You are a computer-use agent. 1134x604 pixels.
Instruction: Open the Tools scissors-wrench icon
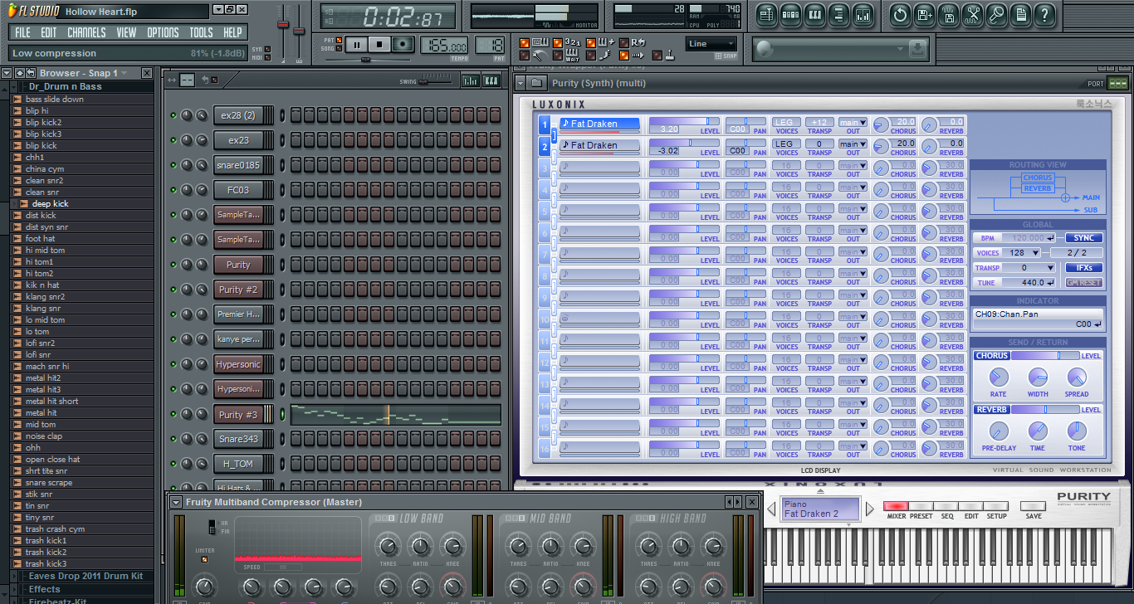[x=973, y=14]
